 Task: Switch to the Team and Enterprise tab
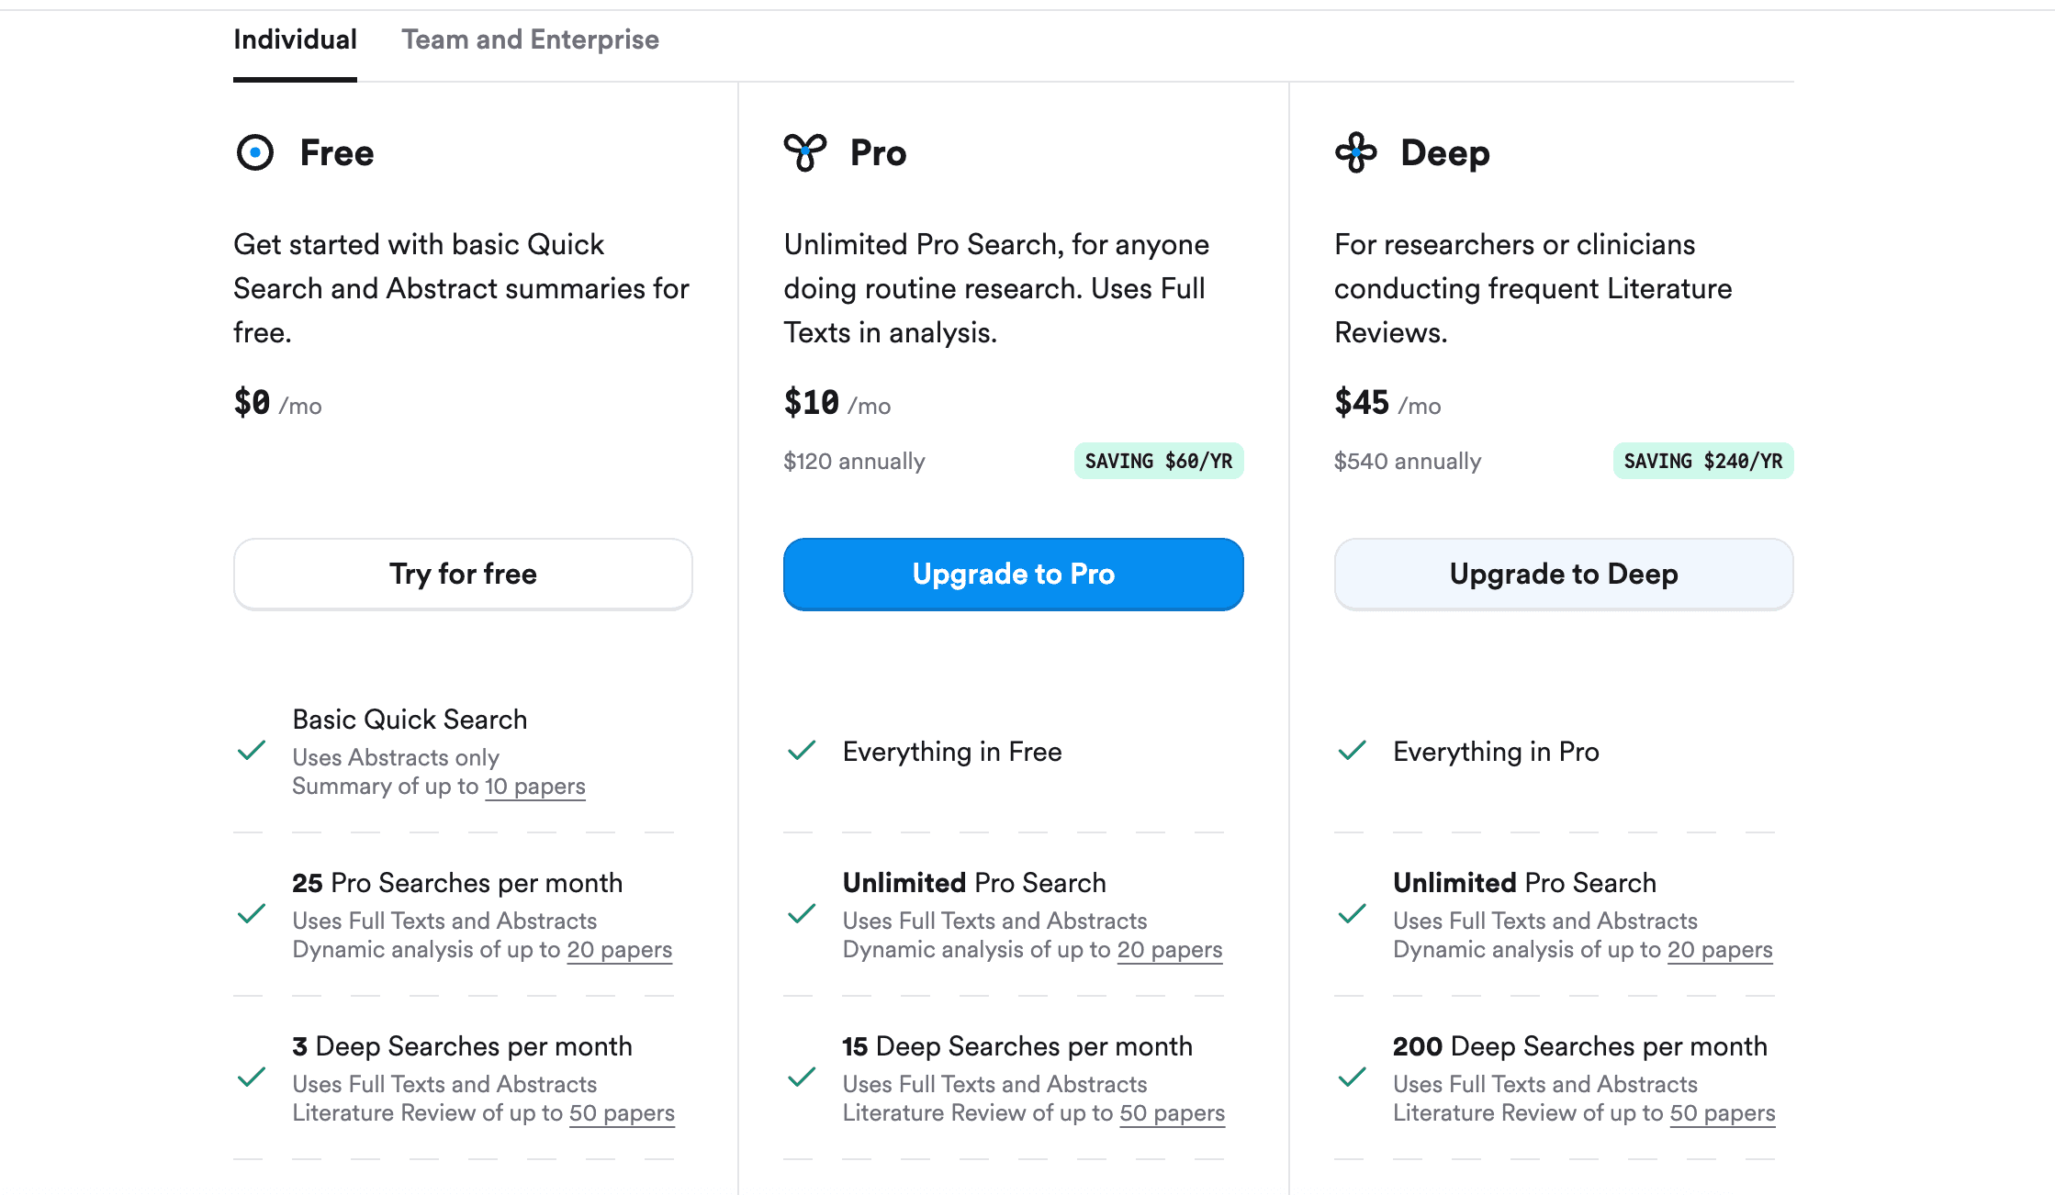(530, 39)
